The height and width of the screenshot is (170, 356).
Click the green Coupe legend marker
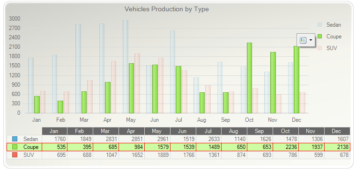[x=319, y=37]
